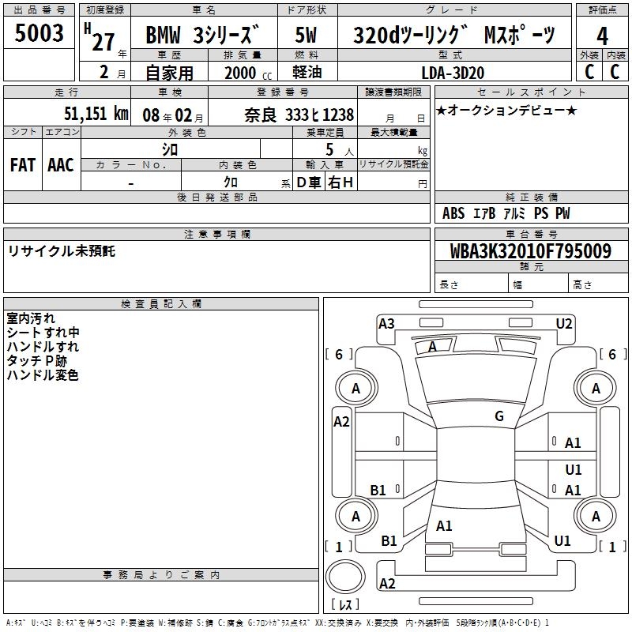
Task: Click displacement 2000 cc
Action: (248, 73)
